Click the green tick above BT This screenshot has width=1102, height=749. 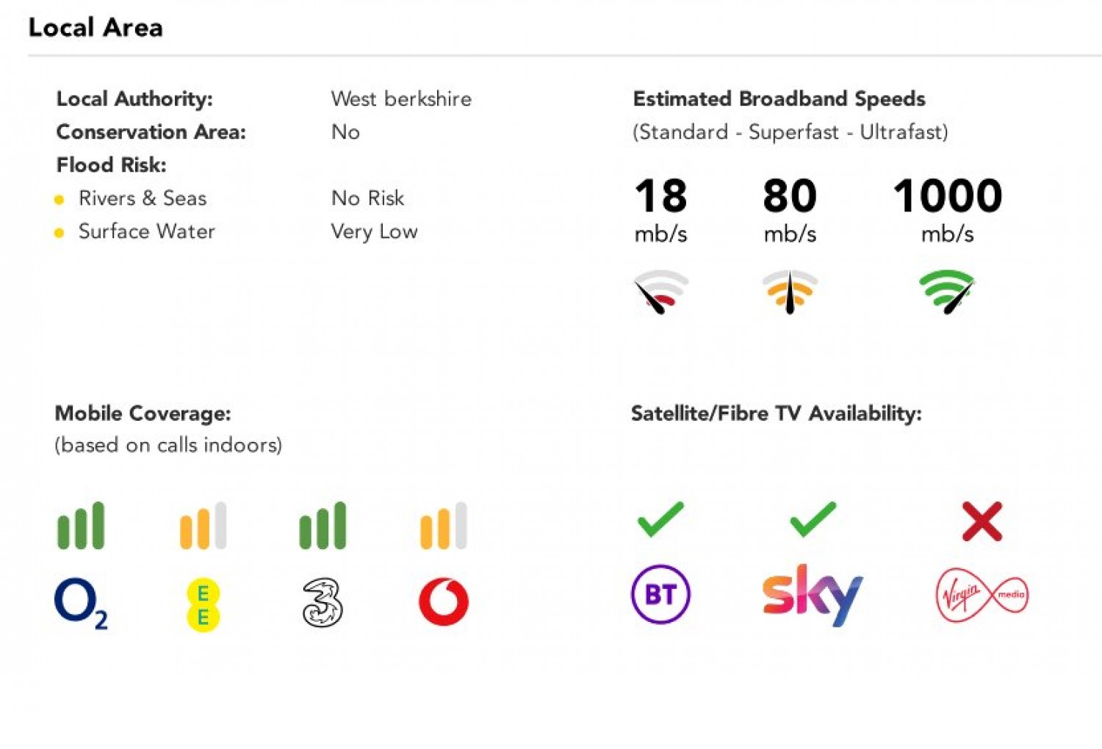click(x=660, y=520)
